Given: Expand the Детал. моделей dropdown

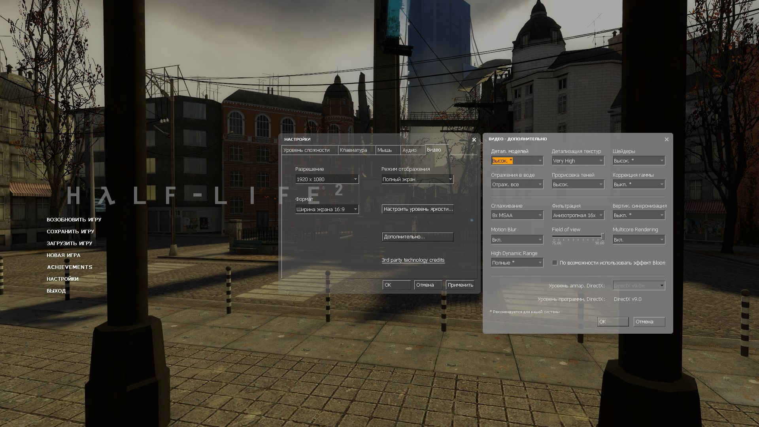Looking at the screenshot, I should click(x=517, y=161).
